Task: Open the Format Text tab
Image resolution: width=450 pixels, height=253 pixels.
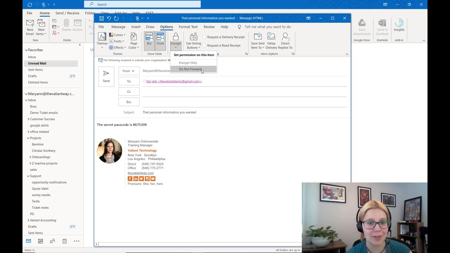Action: pyautogui.click(x=188, y=27)
